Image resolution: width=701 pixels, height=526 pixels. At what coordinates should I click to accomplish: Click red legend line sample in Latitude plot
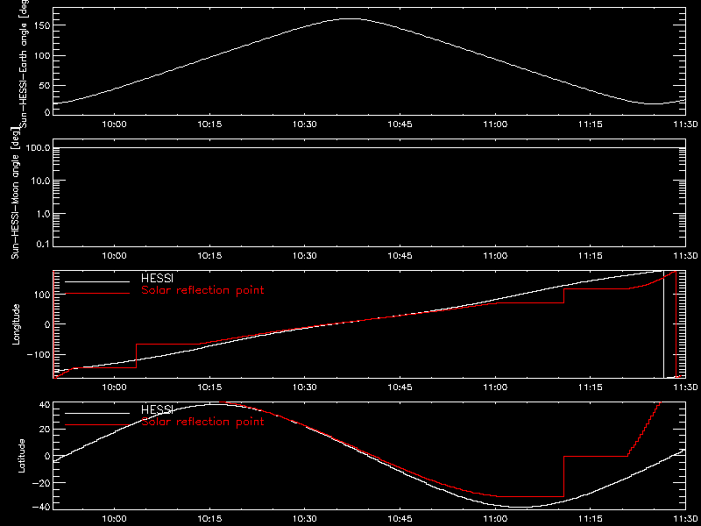97,424
